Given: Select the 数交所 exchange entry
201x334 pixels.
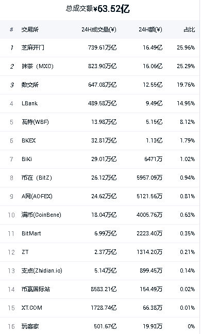Looking at the screenshot, I should (x=99, y=85).
